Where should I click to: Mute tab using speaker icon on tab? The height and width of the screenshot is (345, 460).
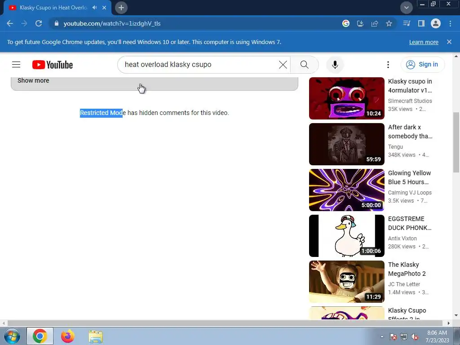94,8
